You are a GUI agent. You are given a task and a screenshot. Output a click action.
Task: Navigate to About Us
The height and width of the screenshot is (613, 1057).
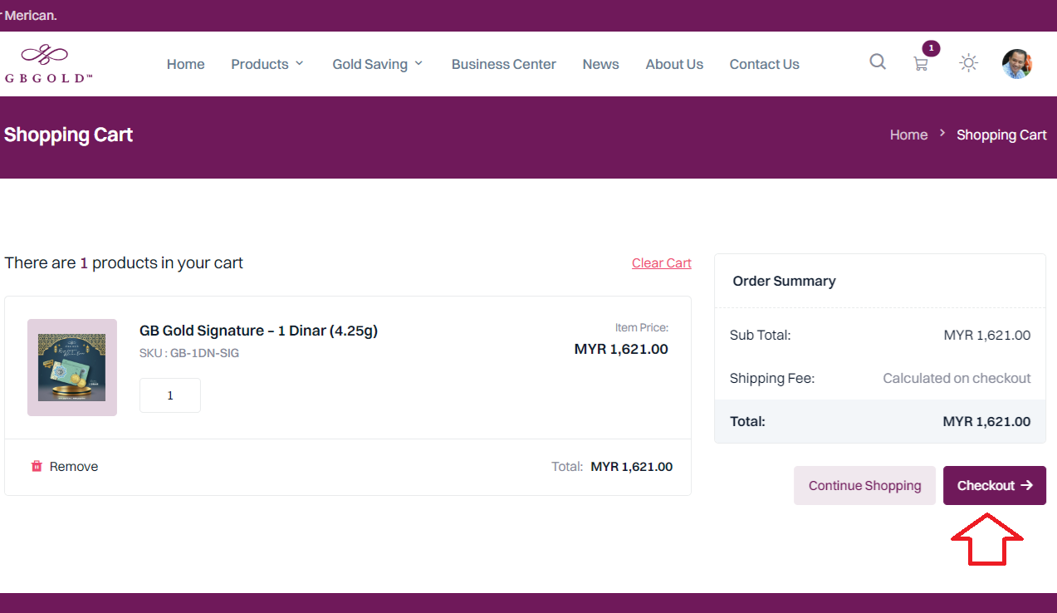click(x=674, y=64)
